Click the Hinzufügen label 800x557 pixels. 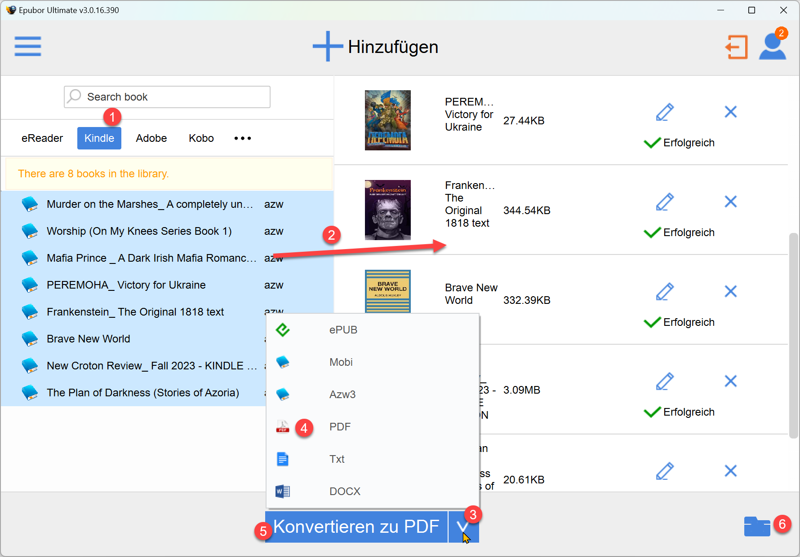393,47
